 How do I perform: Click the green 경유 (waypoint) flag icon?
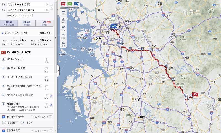[70, 4]
